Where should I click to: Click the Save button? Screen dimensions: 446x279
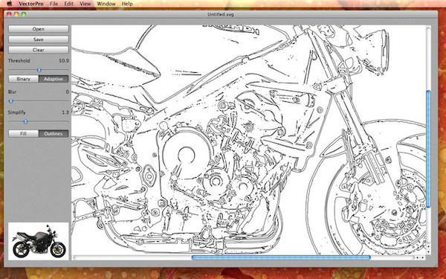pos(39,39)
